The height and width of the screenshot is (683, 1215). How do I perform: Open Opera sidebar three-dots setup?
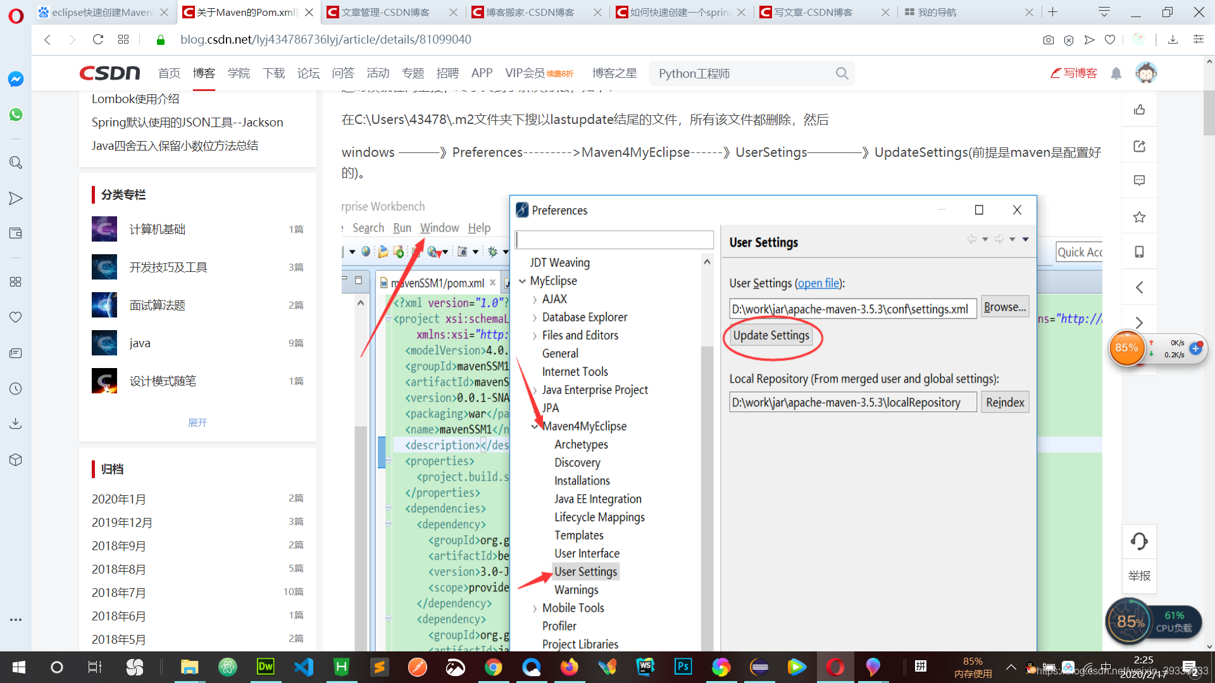pos(16,620)
